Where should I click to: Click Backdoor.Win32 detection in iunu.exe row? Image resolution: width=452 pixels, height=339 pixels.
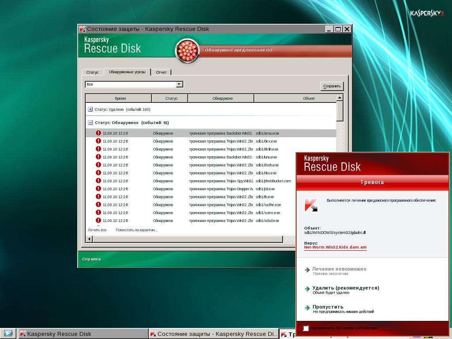[221, 157]
